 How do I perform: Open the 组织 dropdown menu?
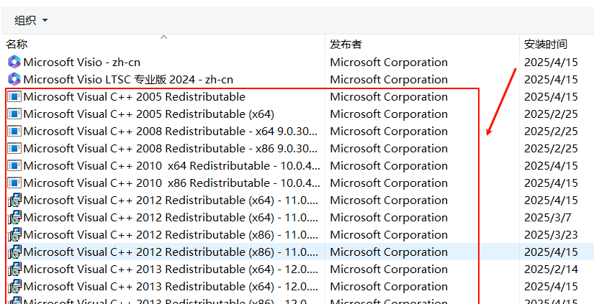pyautogui.click(x=31, y=20)
